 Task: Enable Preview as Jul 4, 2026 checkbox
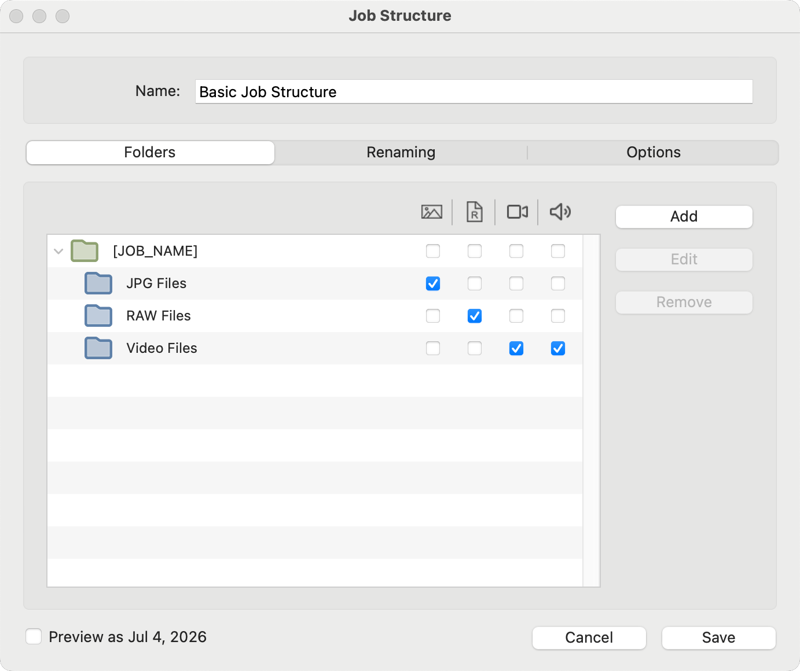pyautogui.click(x=34, y=637)
